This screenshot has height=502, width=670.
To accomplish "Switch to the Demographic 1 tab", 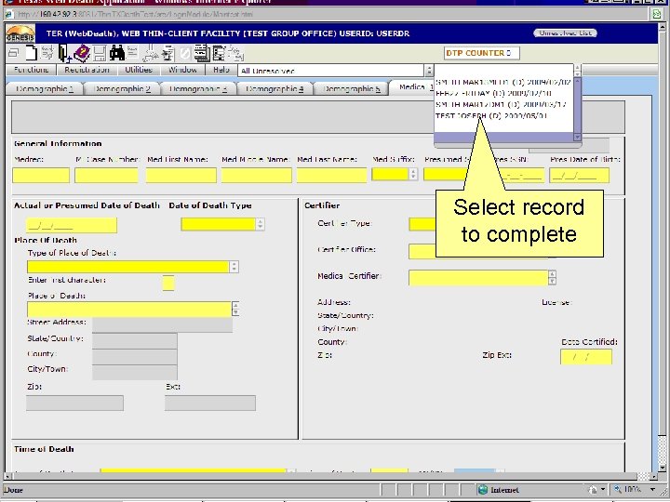I will [45, 89].
